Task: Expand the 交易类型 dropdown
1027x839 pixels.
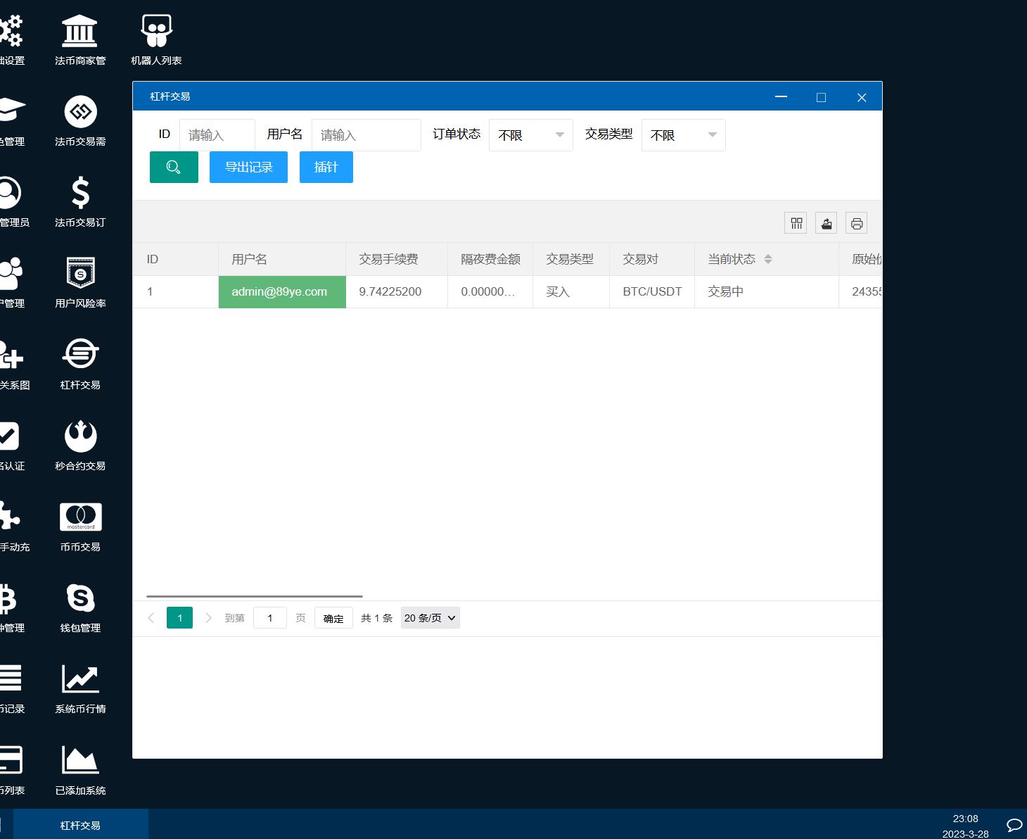Action: [x=683, y=135]
